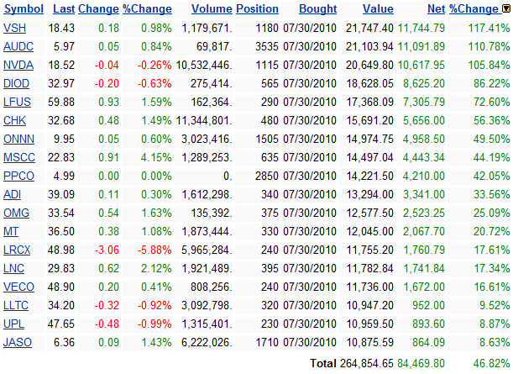
Task: Click the NVDA symbol link
Action: [x=18, y=66]
